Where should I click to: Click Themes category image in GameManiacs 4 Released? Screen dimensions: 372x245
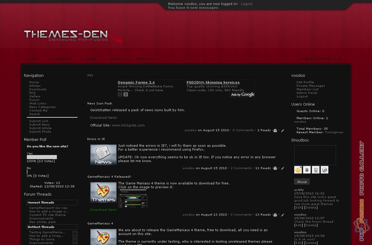[x=103, y=192]
